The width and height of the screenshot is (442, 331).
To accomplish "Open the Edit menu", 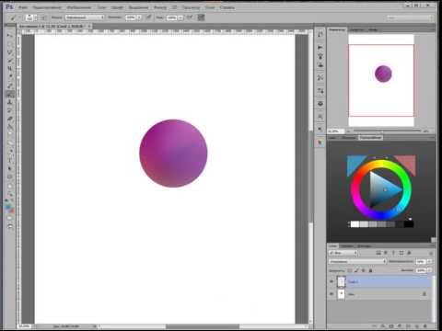I will coord(47,7).
